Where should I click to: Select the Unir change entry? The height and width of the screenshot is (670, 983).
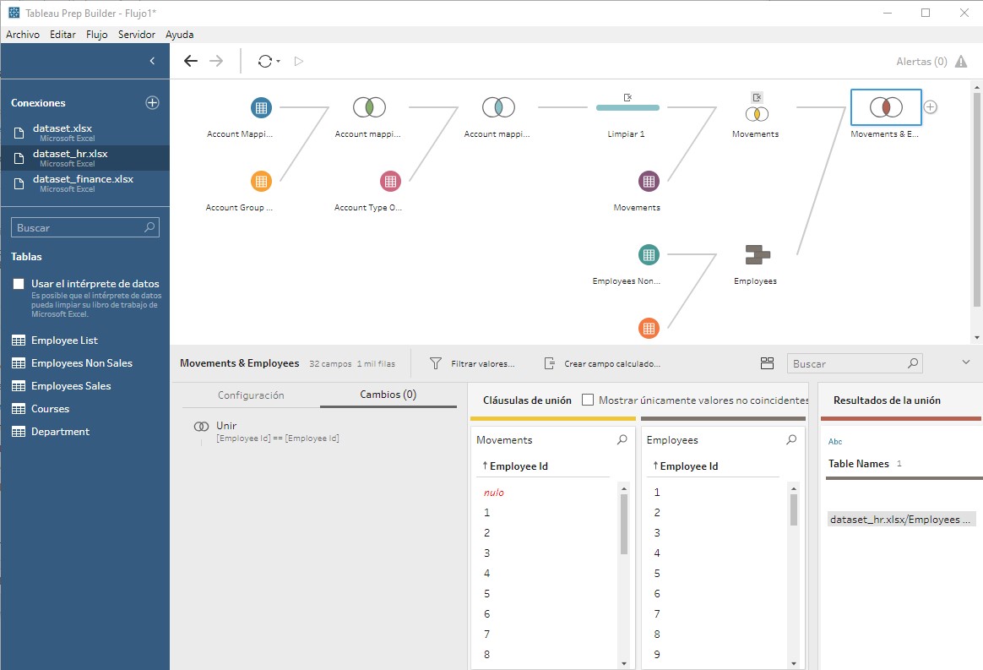click(266, 431)
